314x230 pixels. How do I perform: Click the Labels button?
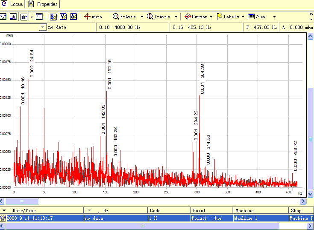[x=228, y=17]
